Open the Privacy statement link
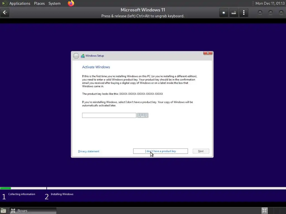Image resolution: width=286 pixels, height=214 pixels. click(89, 151)
